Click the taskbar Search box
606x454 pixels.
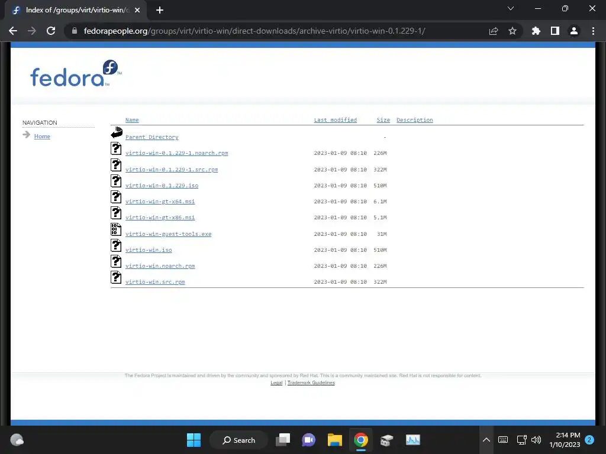pyautogui.click(x=238, y=440)
